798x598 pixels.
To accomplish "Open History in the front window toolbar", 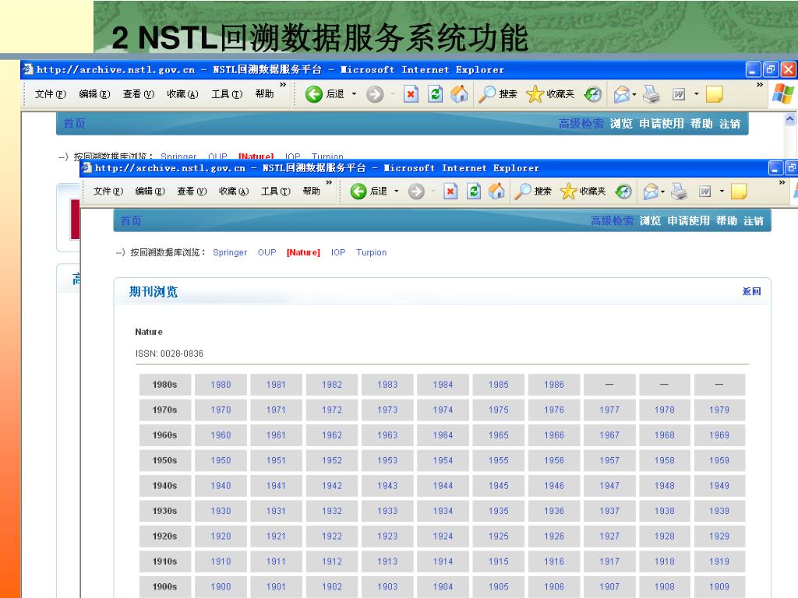I will tap(623, 192).
